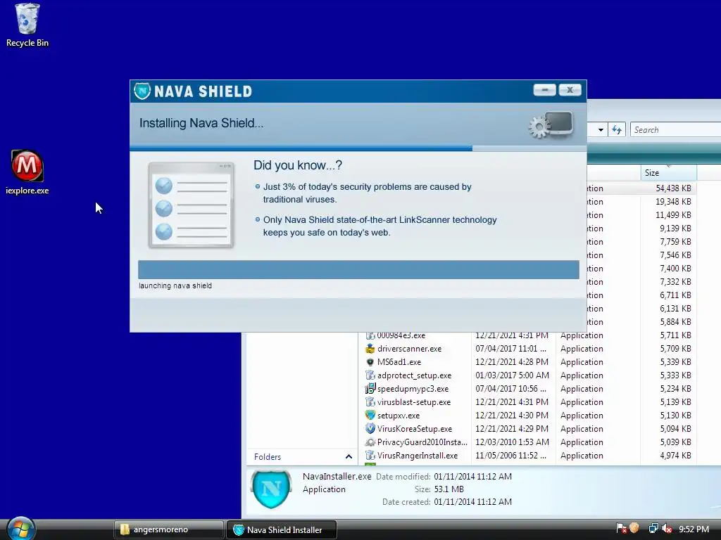Open the Recycle Bin desktop icon
Image resolution: width=721 pixels, height=540 pixels.
point(27,25)
